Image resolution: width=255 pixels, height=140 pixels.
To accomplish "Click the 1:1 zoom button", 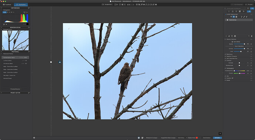I will 125,4.
